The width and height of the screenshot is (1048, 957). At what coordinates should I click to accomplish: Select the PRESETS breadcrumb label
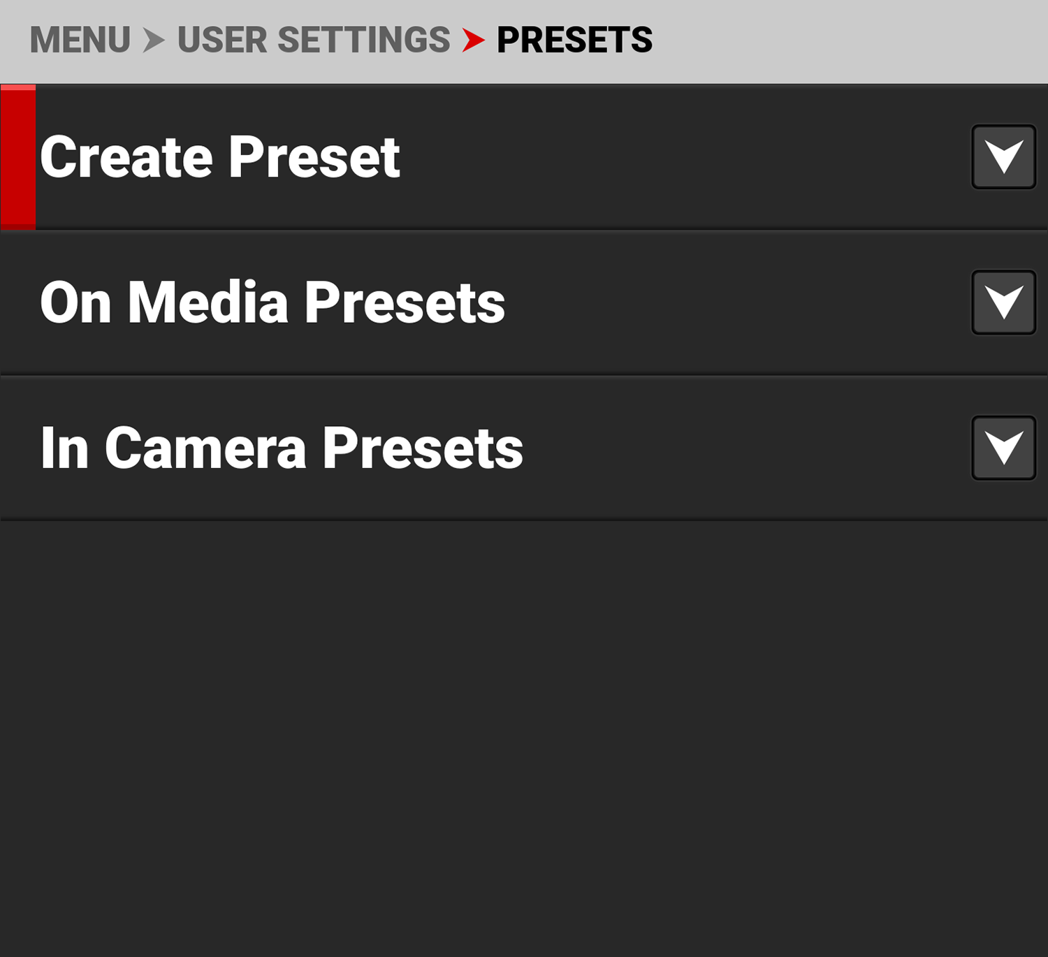click(574, 40)
